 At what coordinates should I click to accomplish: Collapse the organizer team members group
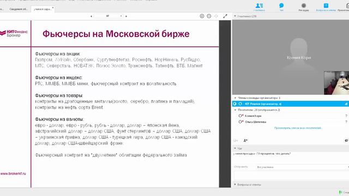pyautogui.click(x=235, y=98)
